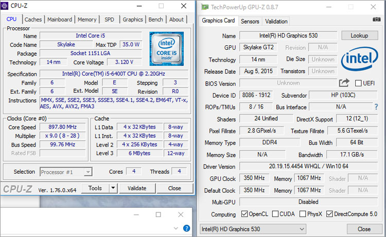Open the About tab
The width and height of the screenshot is (386, 237).
tap(176, 20)
